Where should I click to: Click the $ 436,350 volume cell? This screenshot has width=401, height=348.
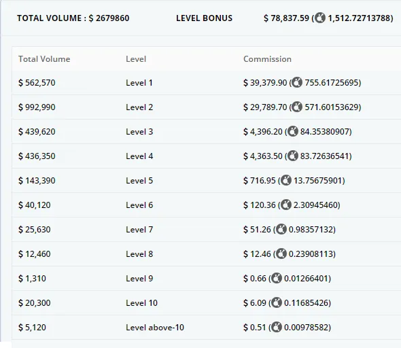click(x=37, y=156)
